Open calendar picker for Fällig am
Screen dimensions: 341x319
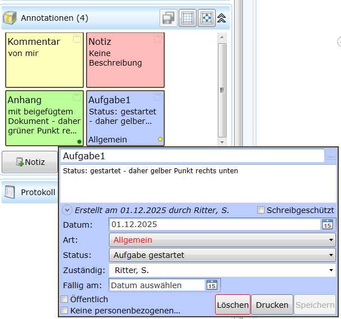tap(212, 285)
